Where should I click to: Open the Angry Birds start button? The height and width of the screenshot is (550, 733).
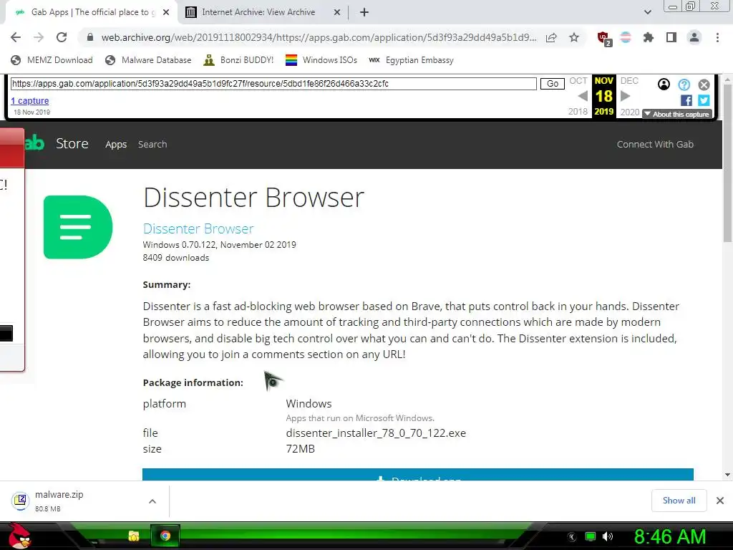coord(19,536)
